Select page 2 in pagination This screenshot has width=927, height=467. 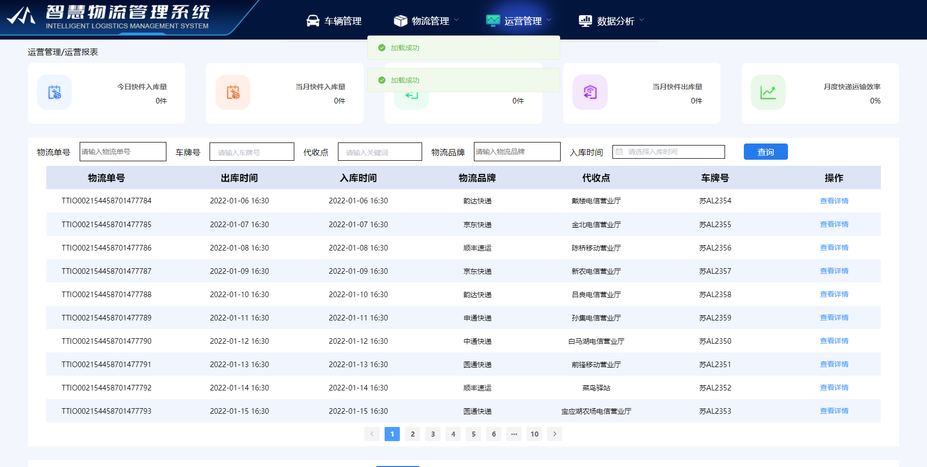pyautogui.click(x=413, y=434)
